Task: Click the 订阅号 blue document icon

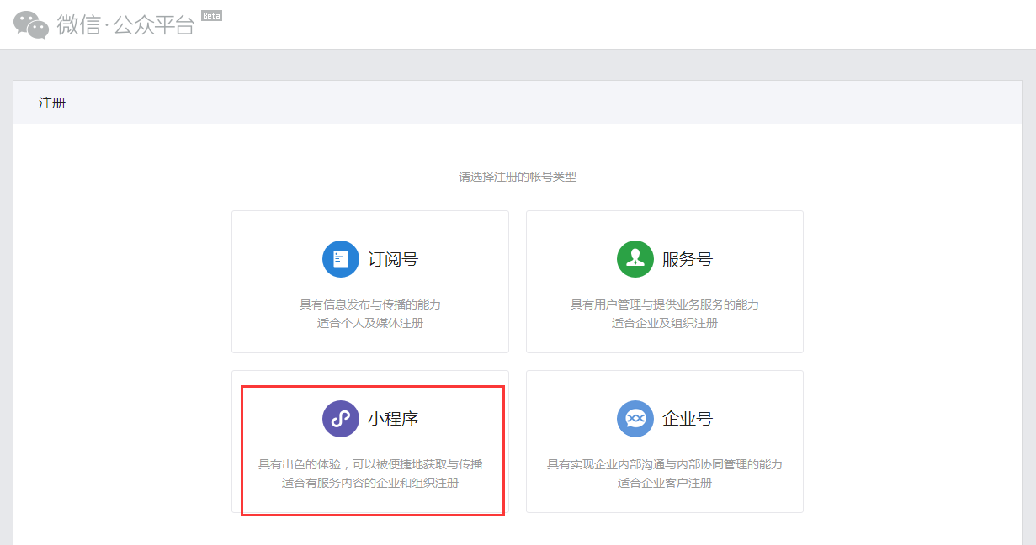Action: tap(340, 258)
